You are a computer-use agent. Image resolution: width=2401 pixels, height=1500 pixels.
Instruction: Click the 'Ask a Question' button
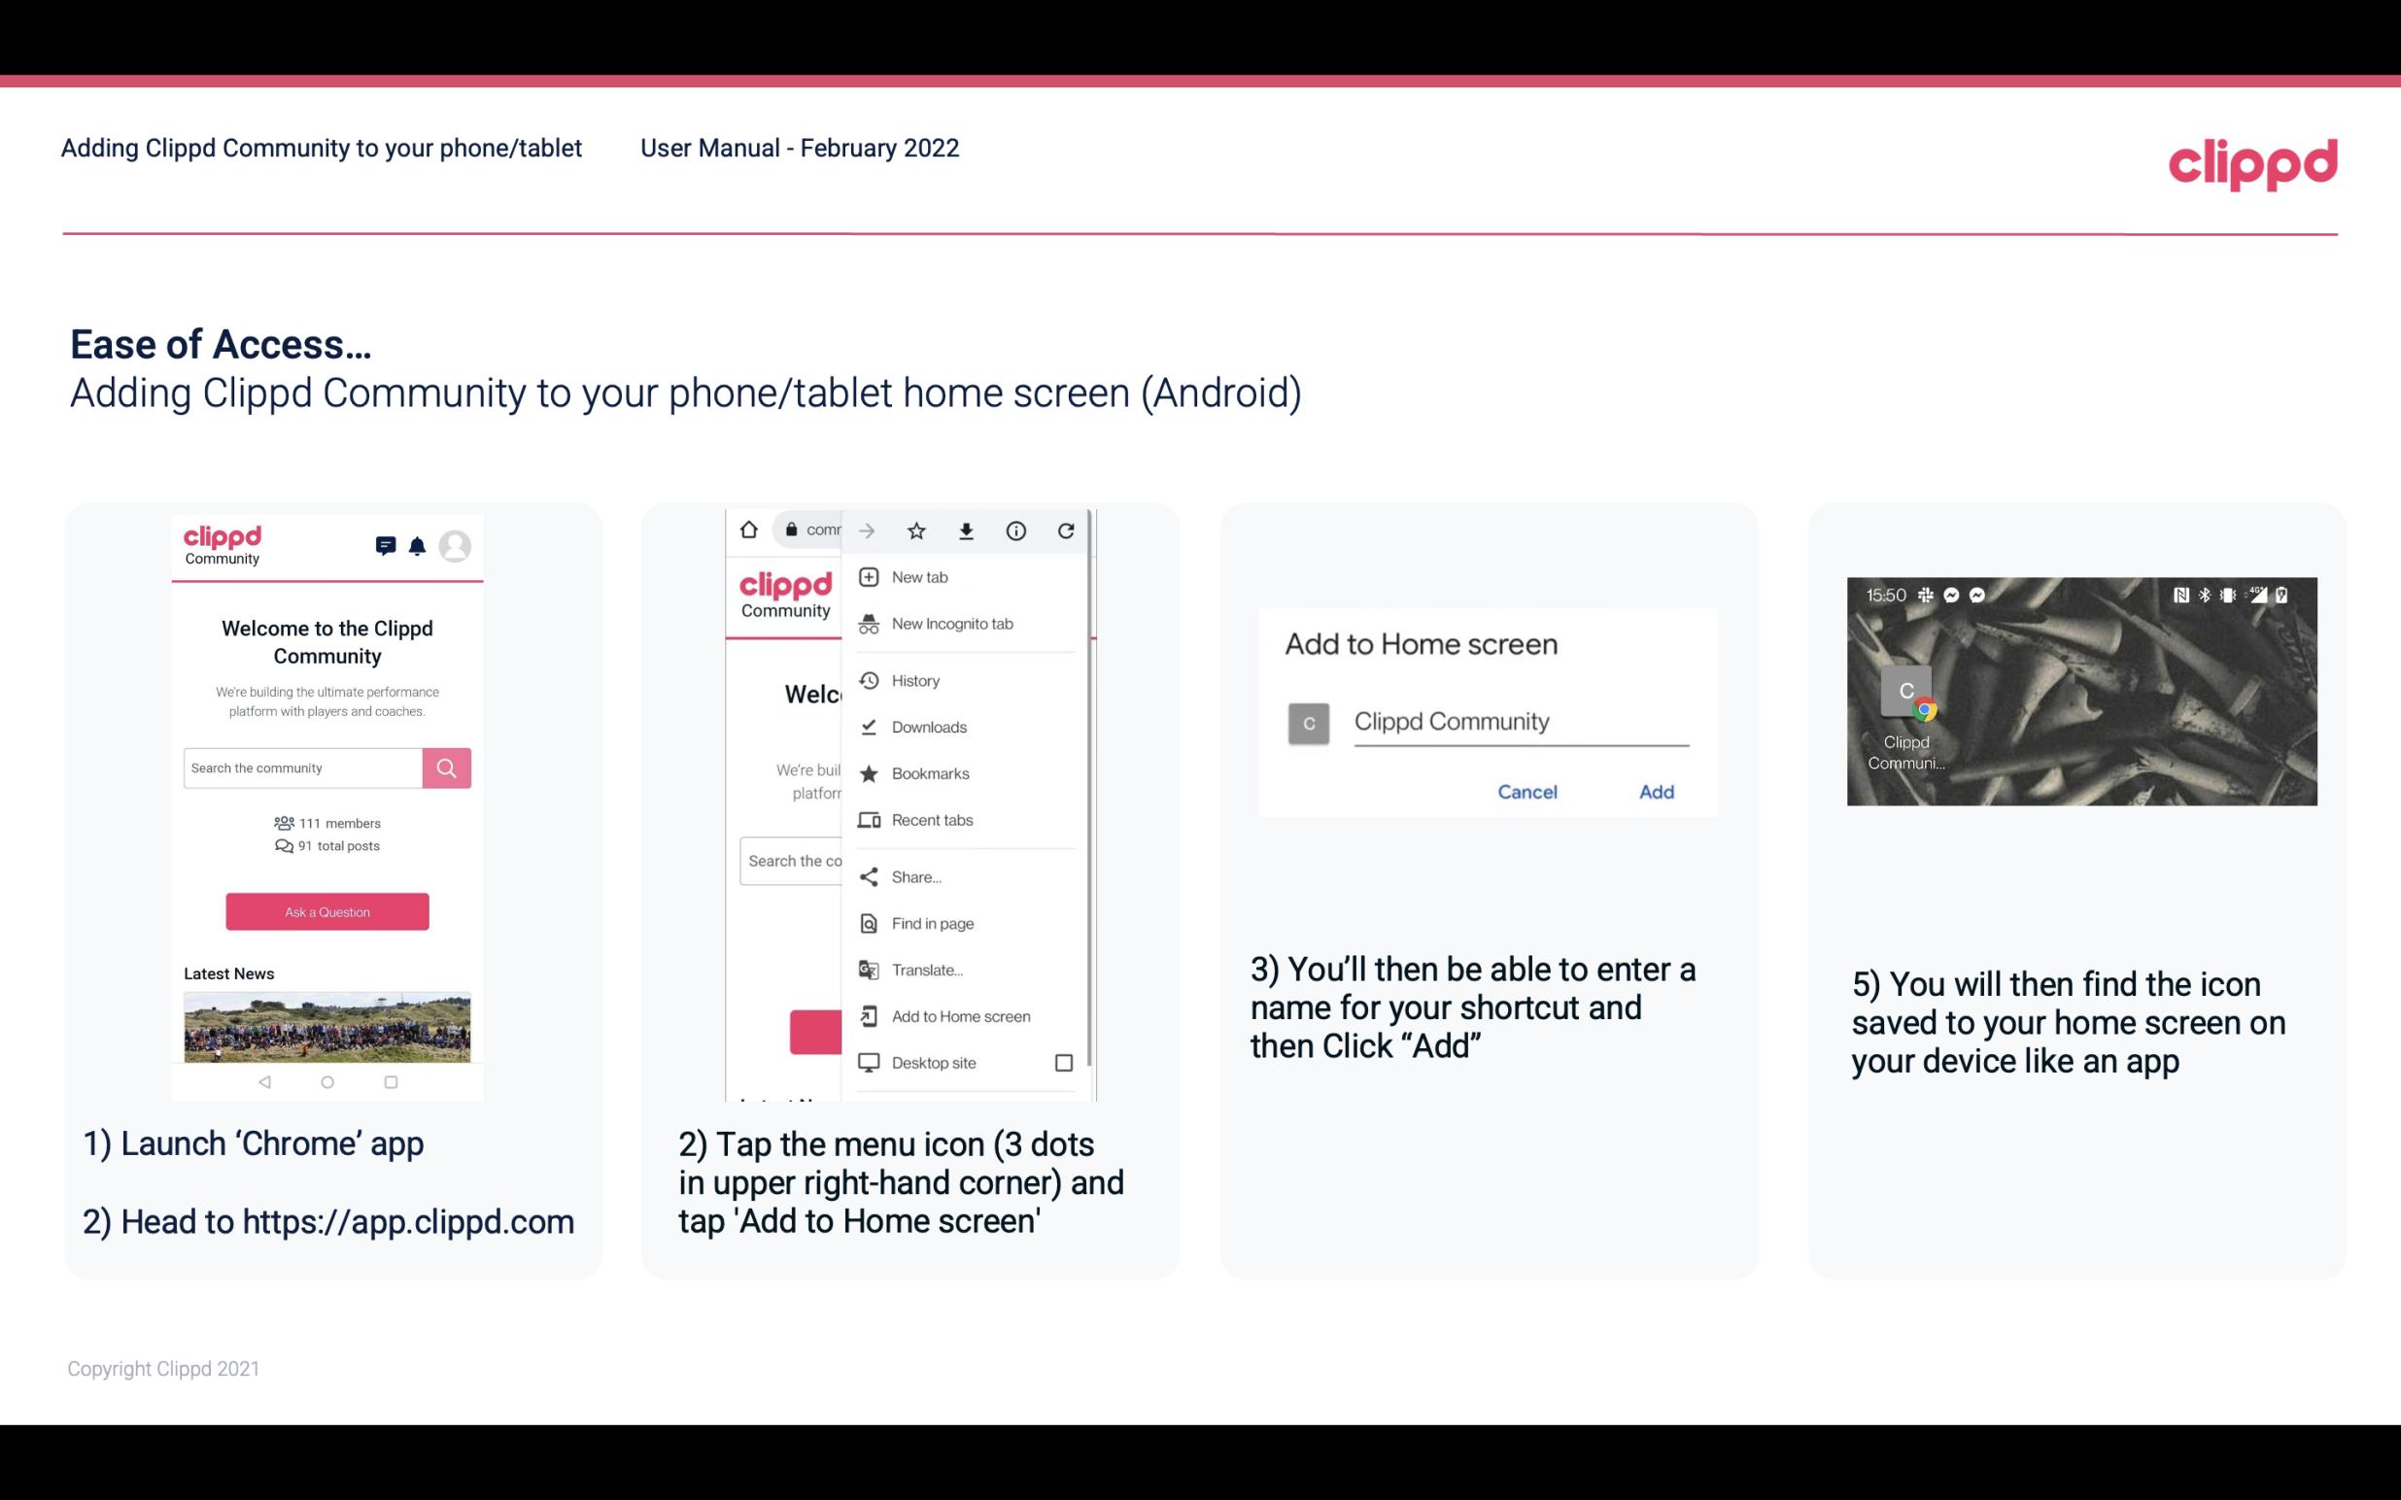pyautogui.click(x=325, y=910)
